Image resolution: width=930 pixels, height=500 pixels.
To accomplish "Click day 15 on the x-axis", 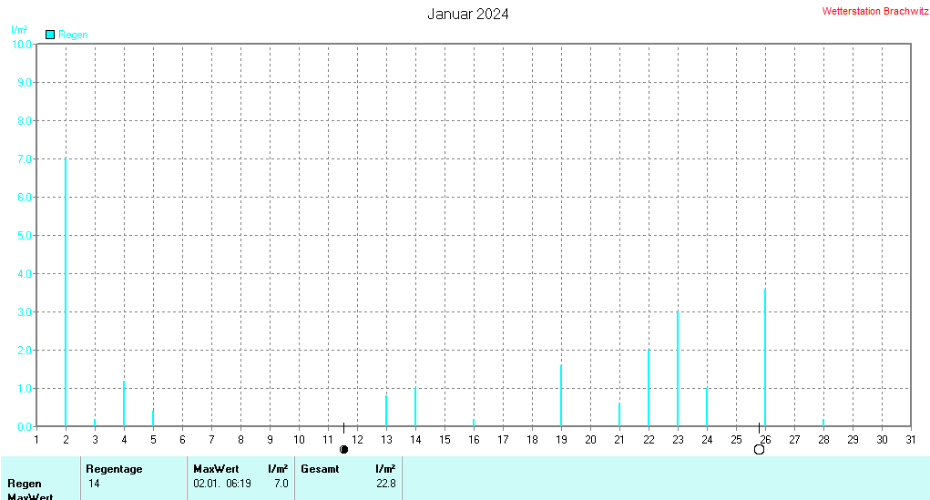I will click(x=445, y=440).
